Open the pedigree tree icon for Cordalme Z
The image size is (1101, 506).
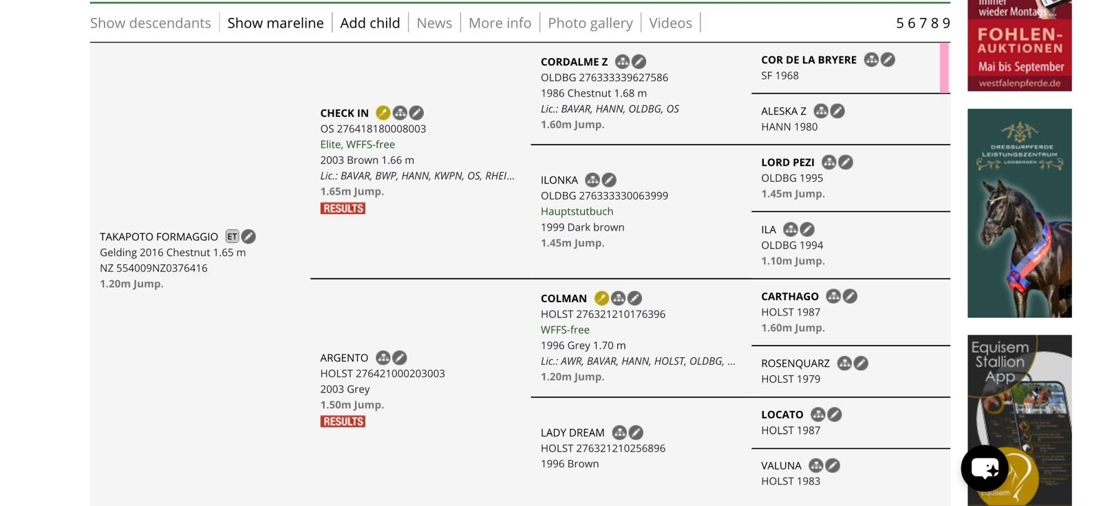622,62
